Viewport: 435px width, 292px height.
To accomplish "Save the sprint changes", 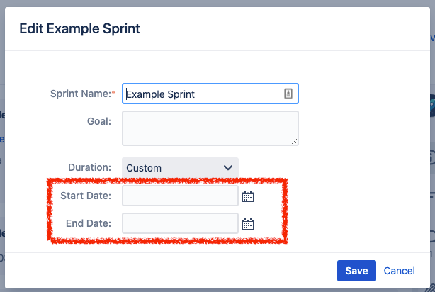I will point(356,271).
